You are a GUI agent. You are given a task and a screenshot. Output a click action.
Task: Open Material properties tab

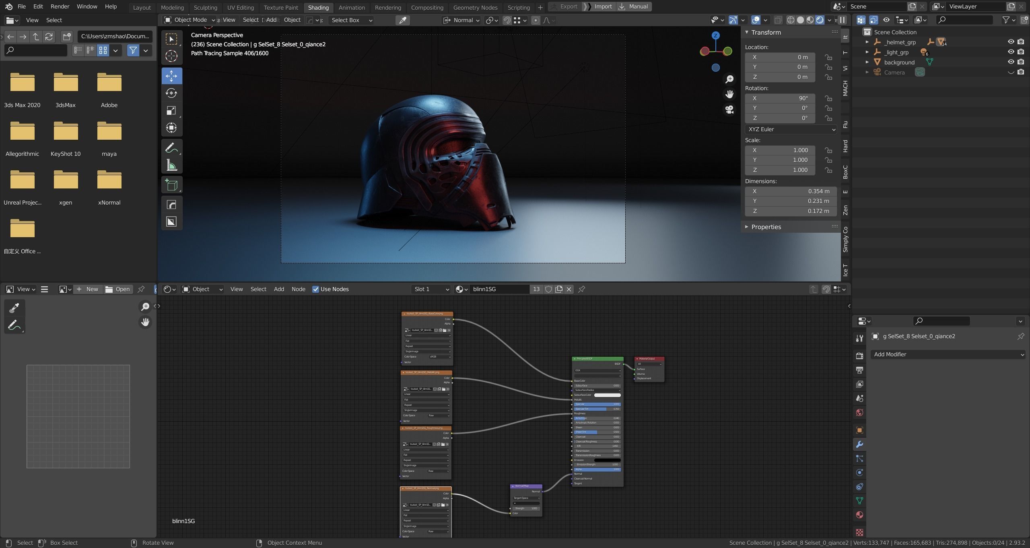(x=859, y=515)
